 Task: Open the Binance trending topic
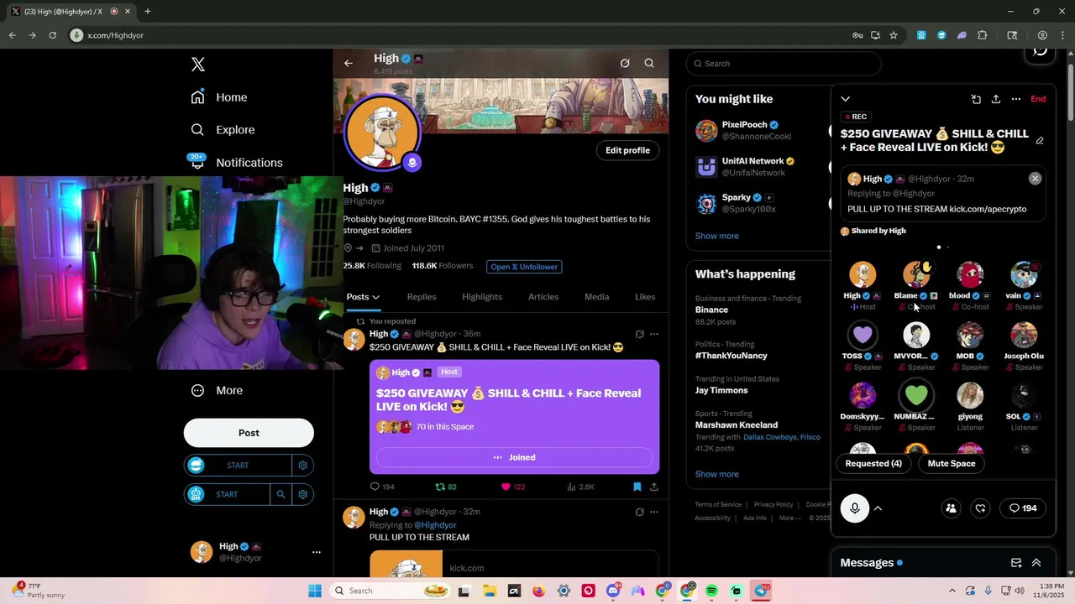tap(747, 310)
